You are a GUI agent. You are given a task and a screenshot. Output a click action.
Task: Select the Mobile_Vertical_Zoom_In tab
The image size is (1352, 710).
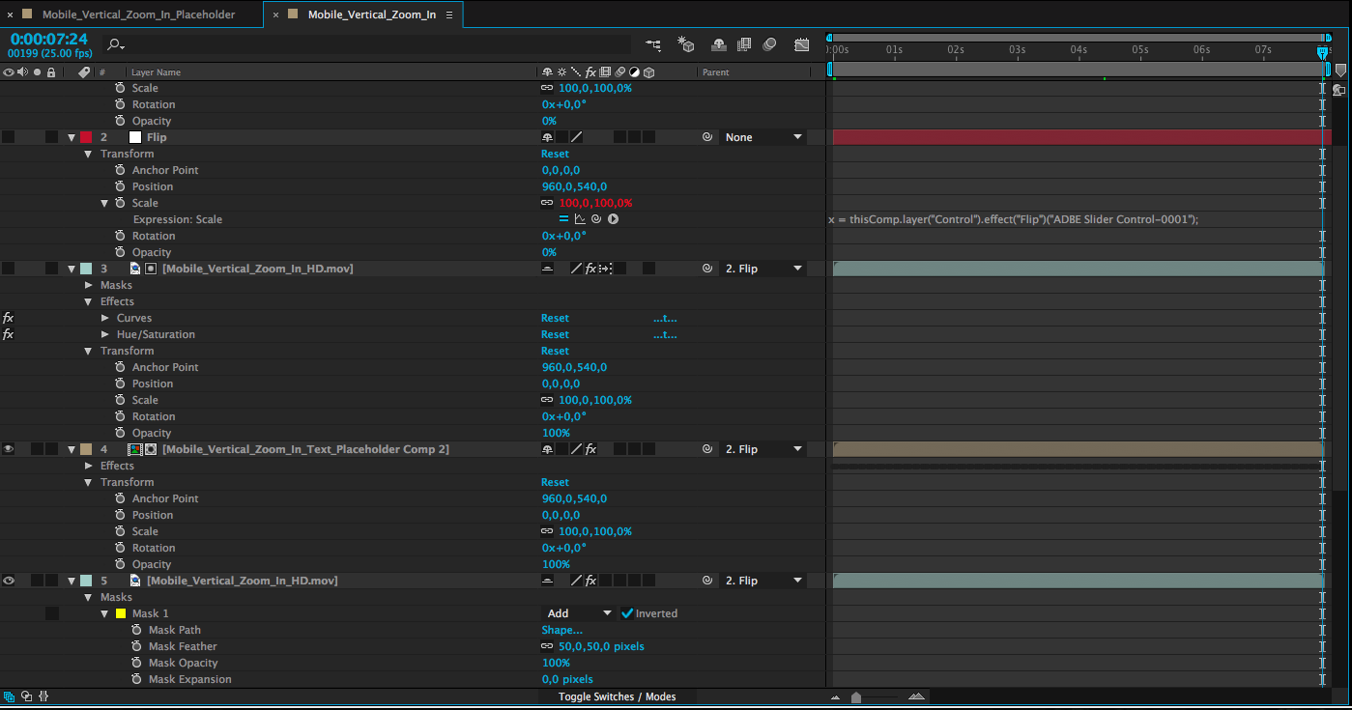(x=371, y=14)
